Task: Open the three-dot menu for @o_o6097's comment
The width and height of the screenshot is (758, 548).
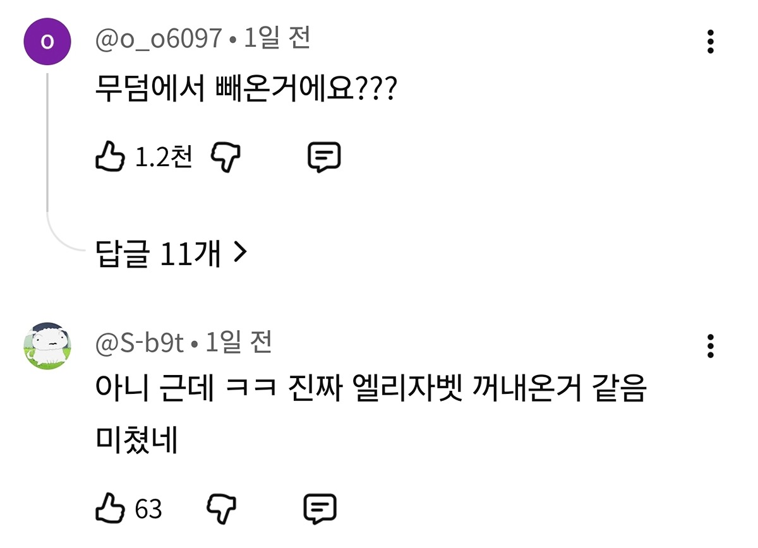Action: pyautogui.click(x=711, y=42)
